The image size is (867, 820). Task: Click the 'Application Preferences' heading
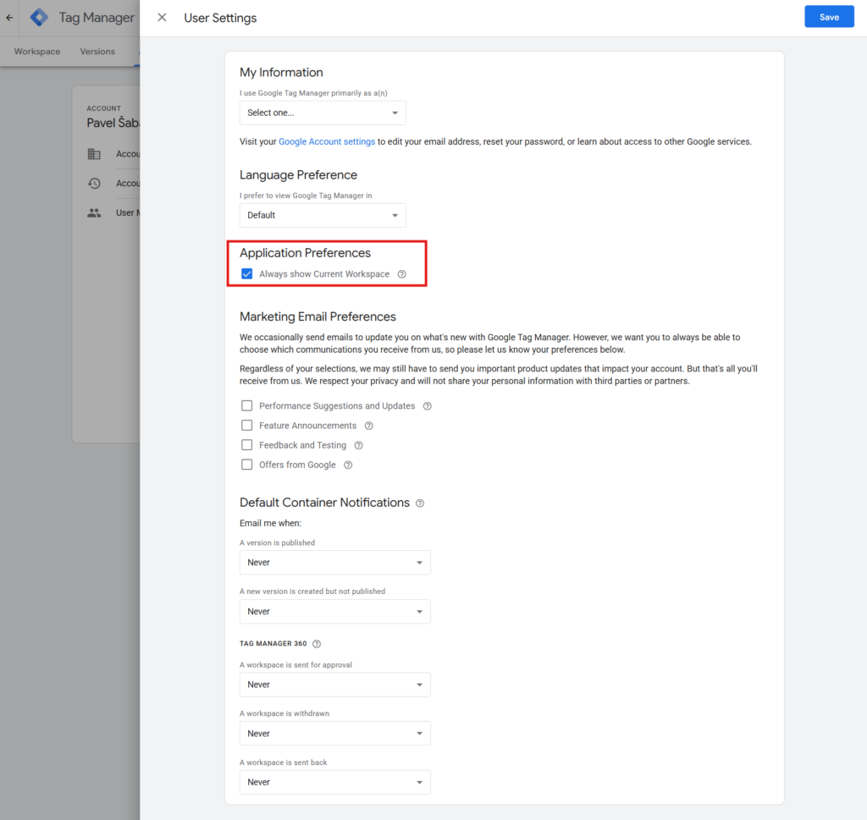pyautogui.click(x=305, y=253)
